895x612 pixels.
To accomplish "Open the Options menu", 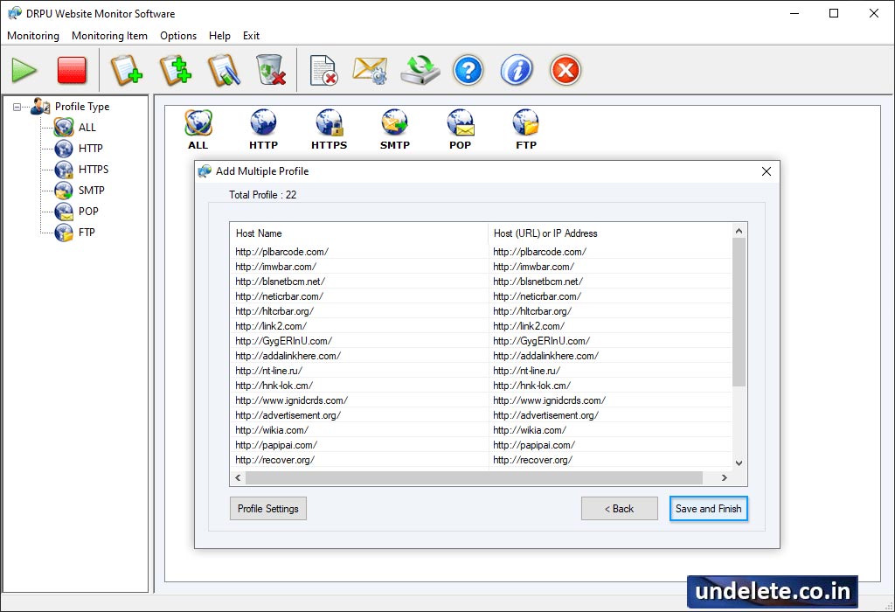I will 178,36.
